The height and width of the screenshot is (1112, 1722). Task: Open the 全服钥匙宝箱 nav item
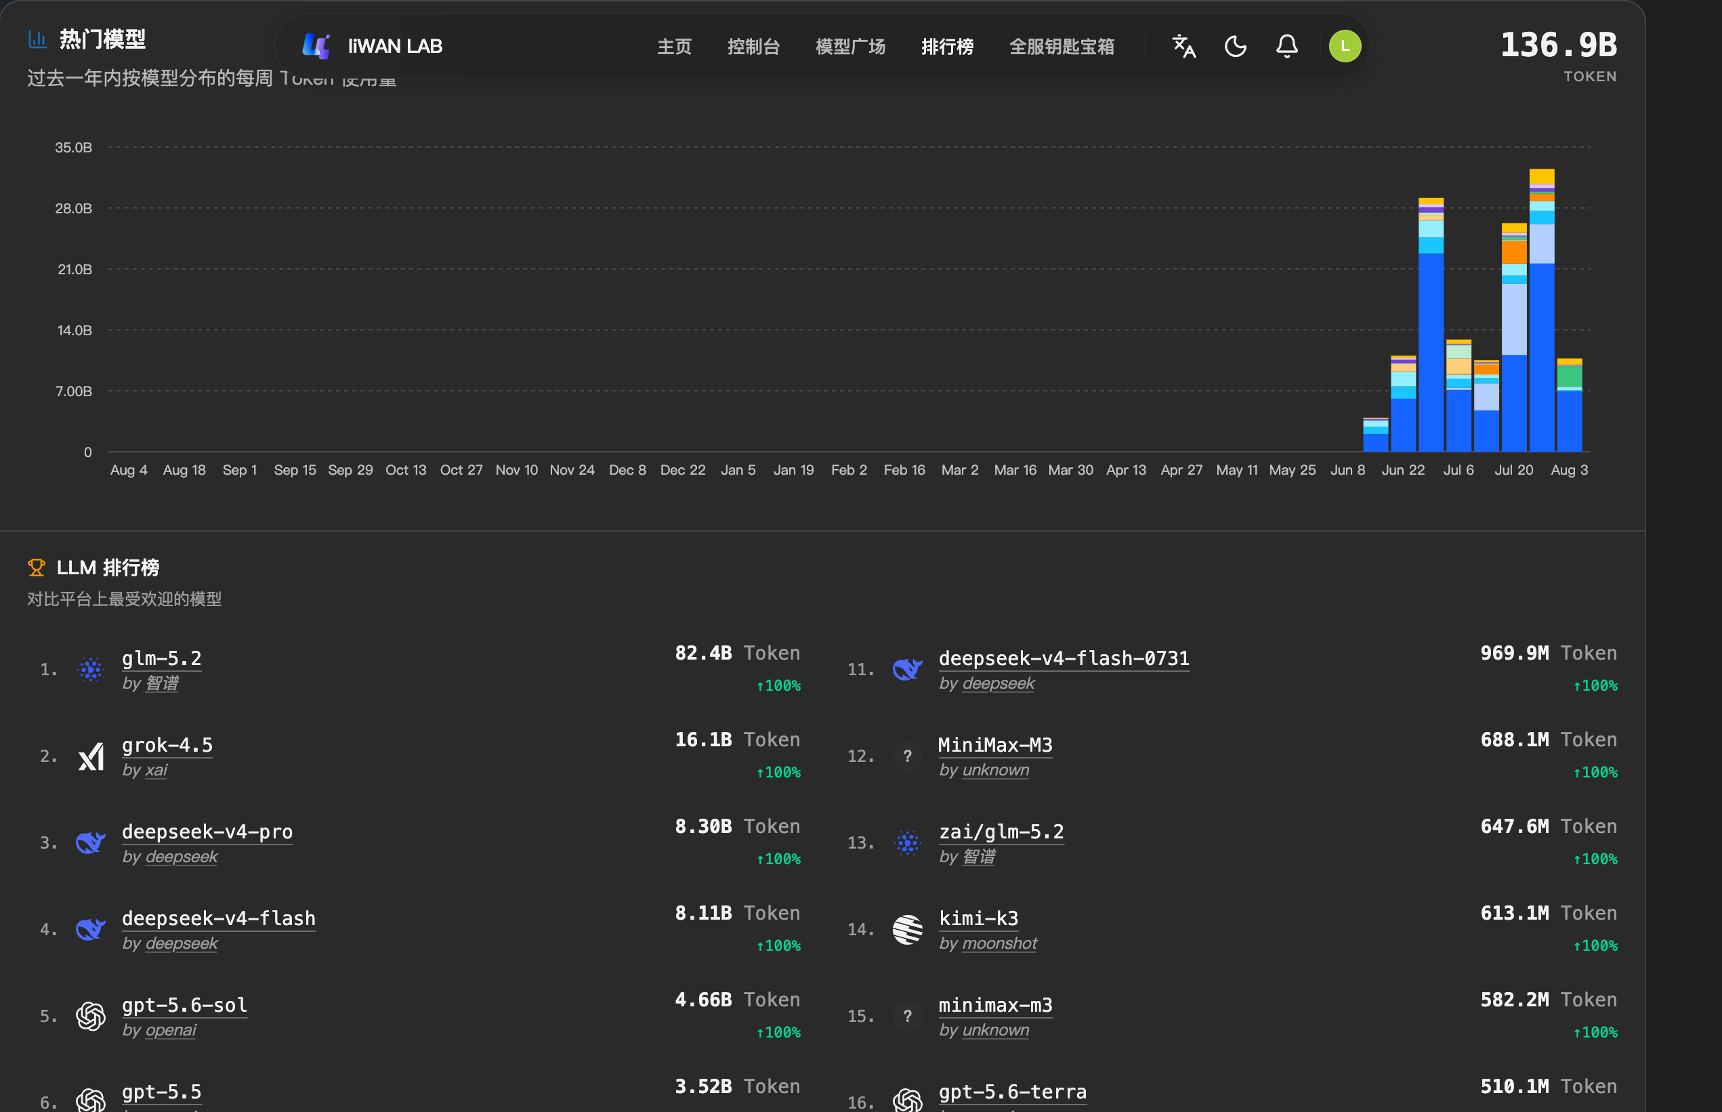coord(1061,47)
